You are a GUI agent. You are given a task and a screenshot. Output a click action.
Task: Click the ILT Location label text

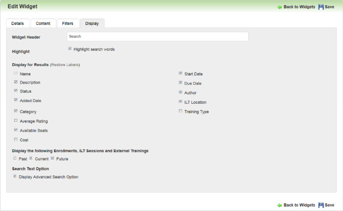196,102
